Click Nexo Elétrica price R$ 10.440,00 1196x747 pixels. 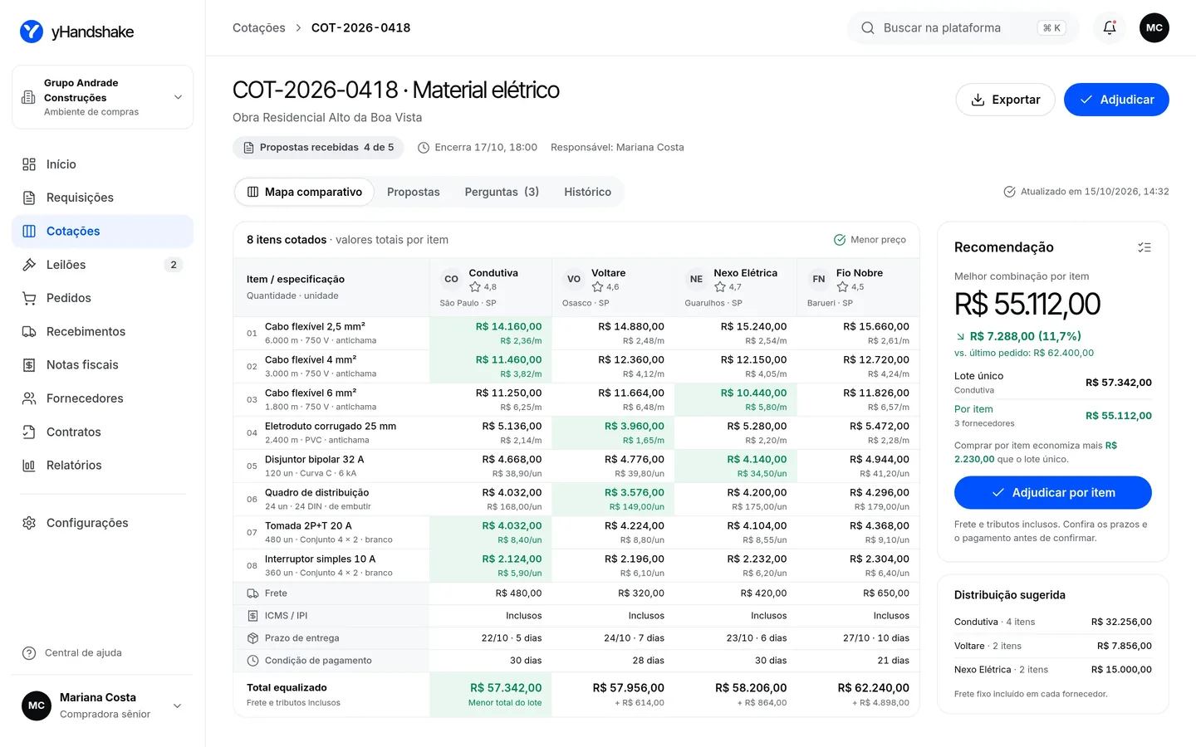753,393
